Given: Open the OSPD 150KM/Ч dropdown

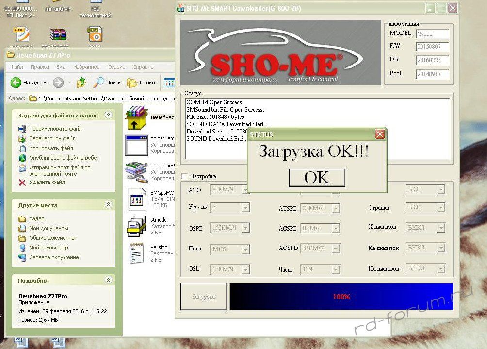Looking at the screenshot, I should click(245, 228).
